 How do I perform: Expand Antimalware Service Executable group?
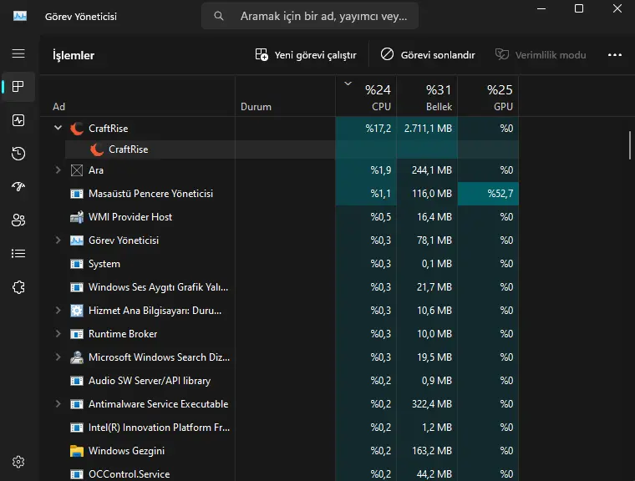[58, 403]
